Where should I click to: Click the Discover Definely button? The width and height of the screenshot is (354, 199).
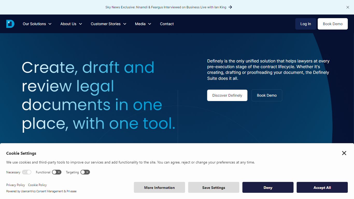[227, 95]
